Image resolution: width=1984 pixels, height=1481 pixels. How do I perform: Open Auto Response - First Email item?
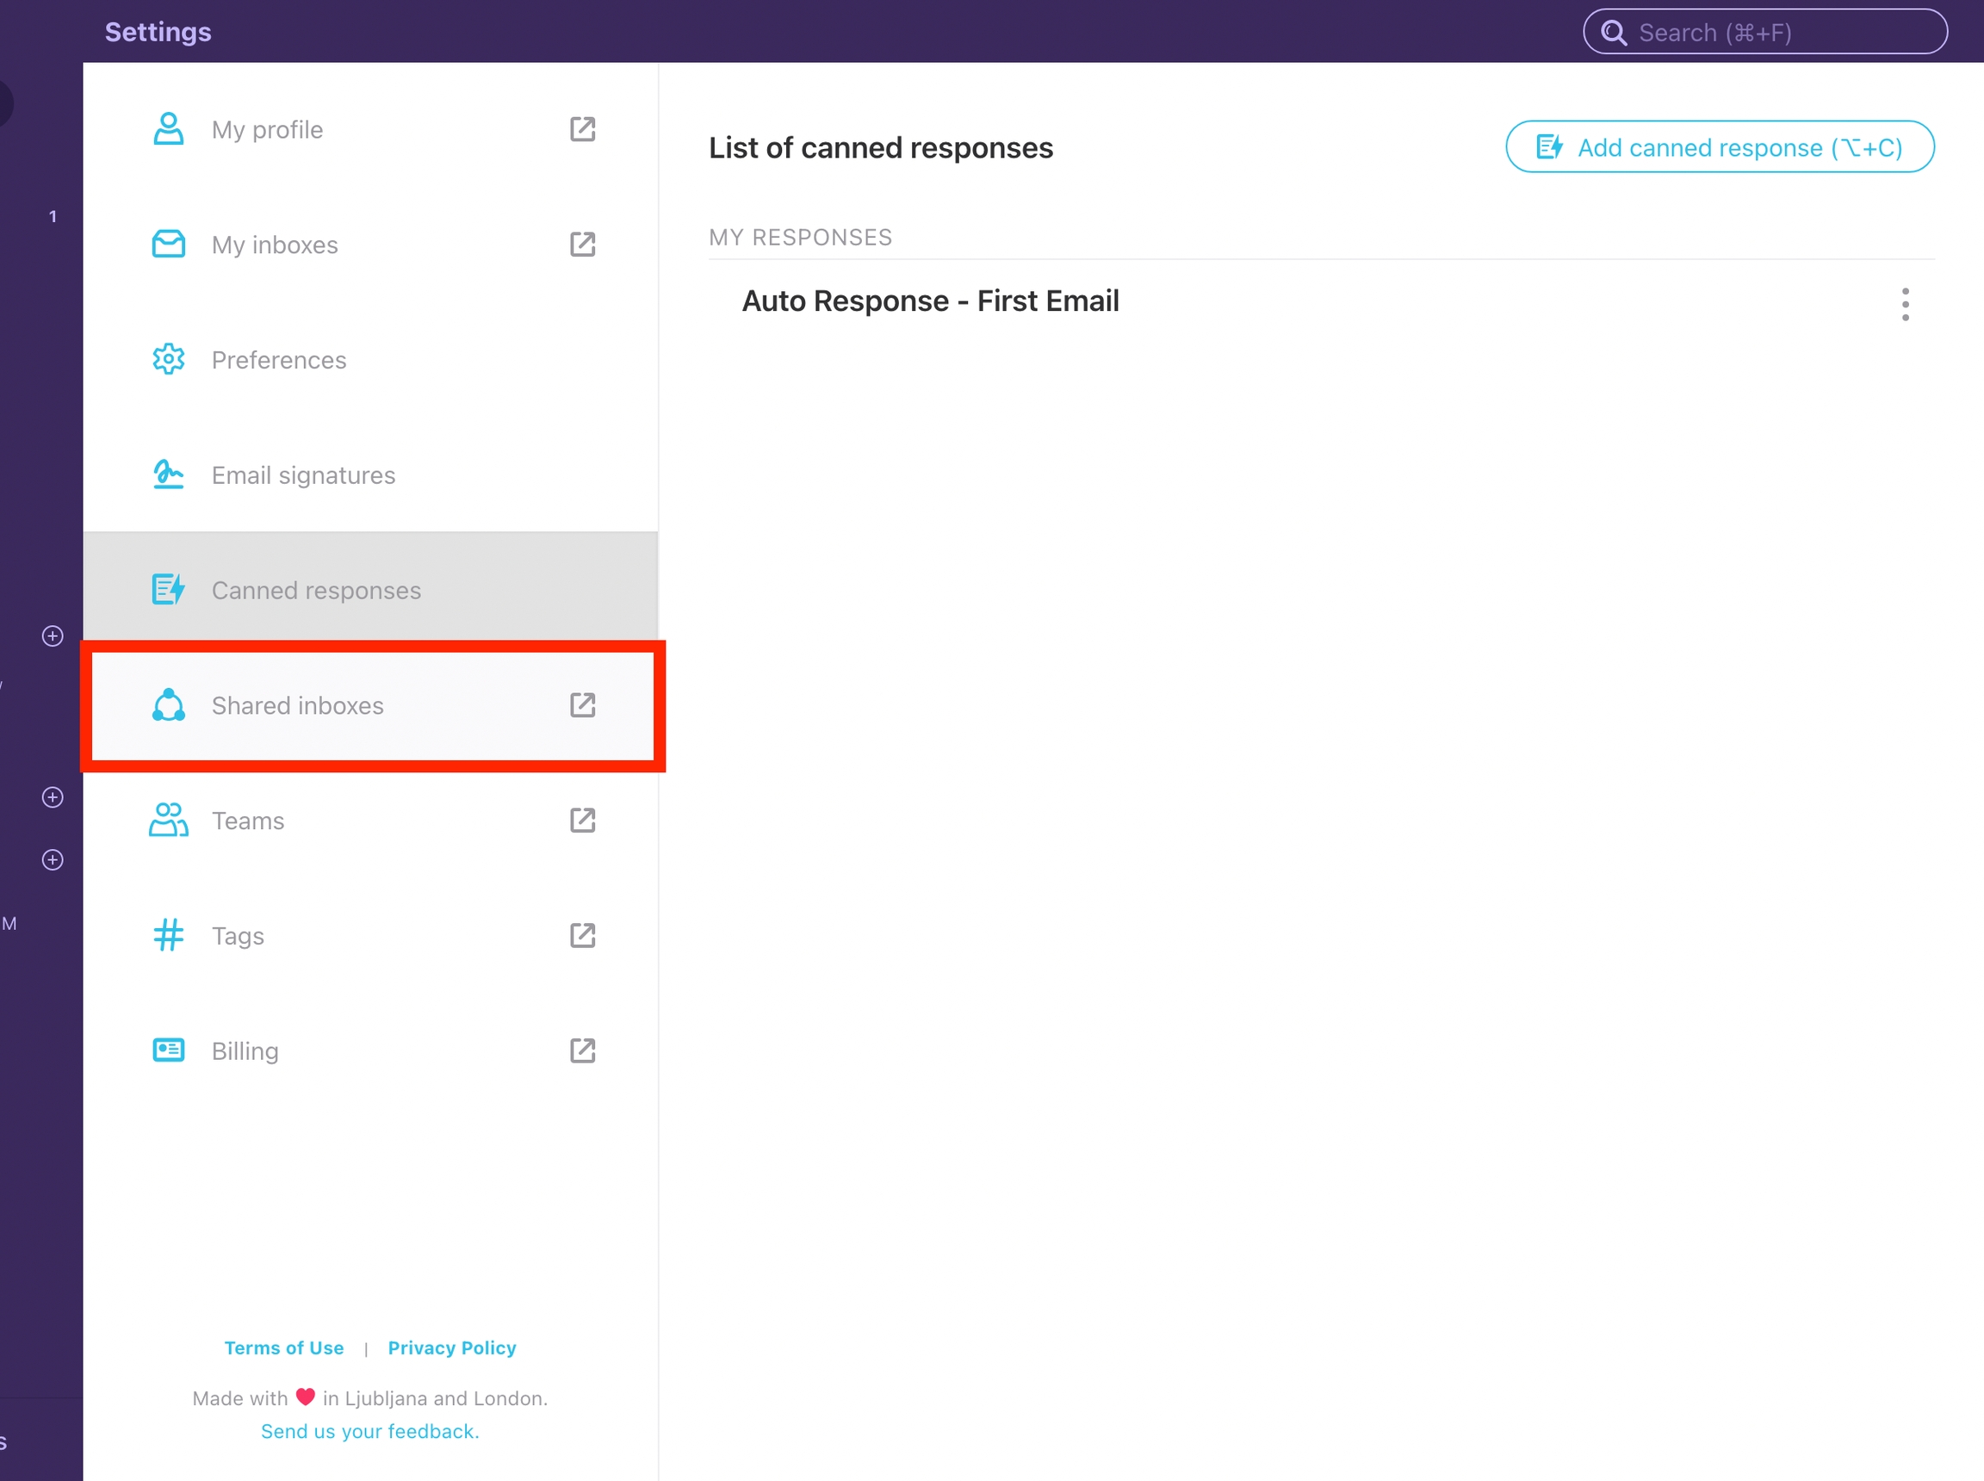[x=930, y=301]
